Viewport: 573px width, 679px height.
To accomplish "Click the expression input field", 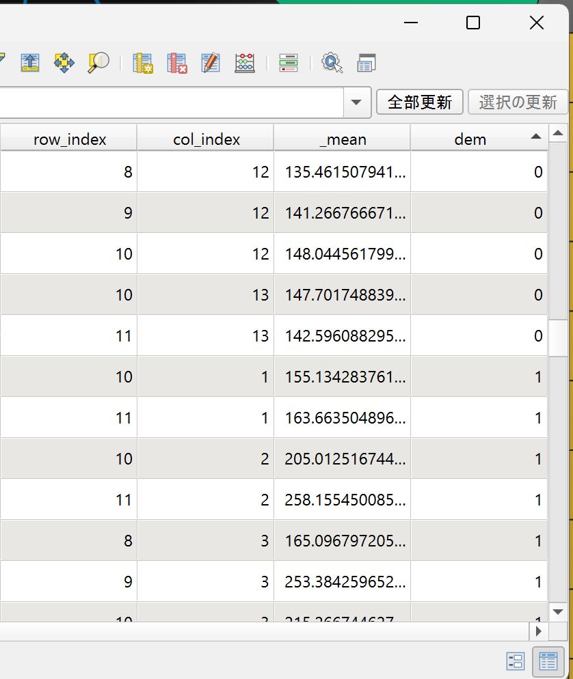I will point(171,102).
